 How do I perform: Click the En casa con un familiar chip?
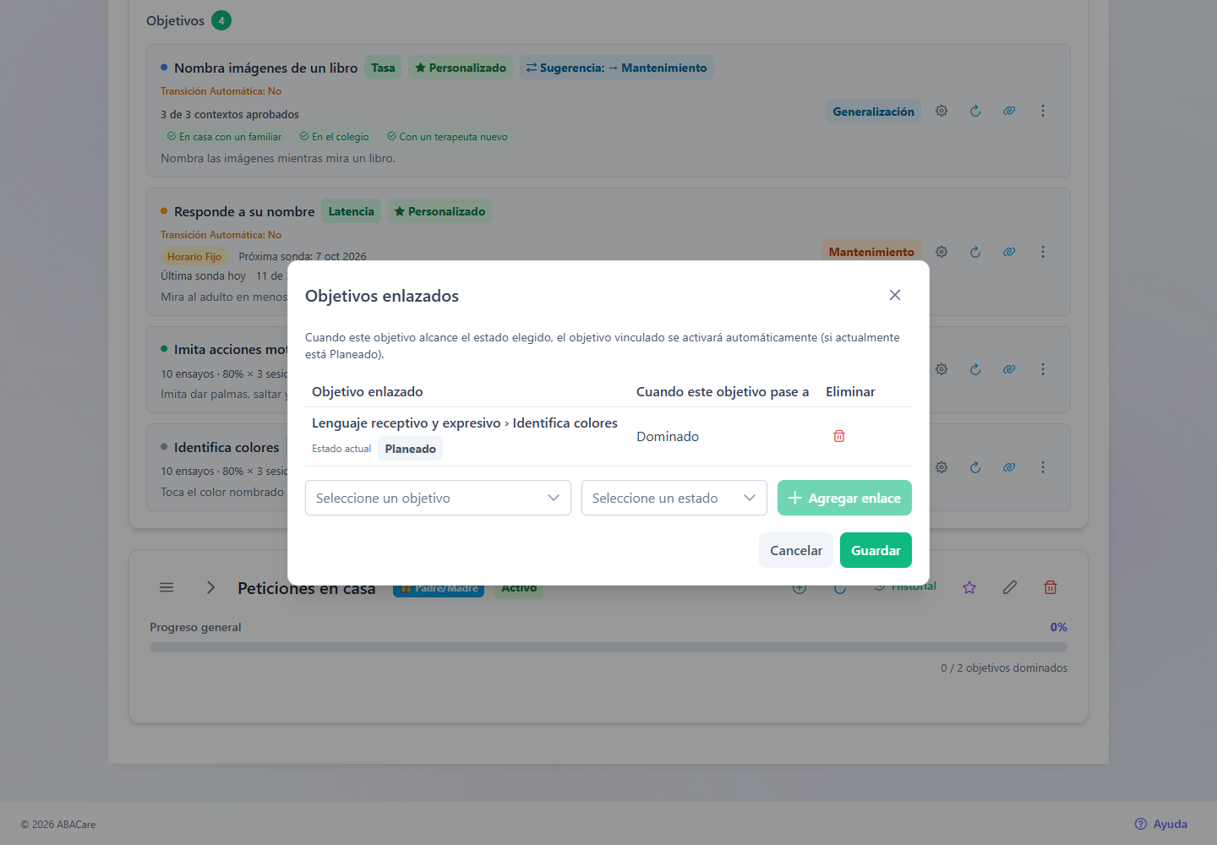click(224, 137)
